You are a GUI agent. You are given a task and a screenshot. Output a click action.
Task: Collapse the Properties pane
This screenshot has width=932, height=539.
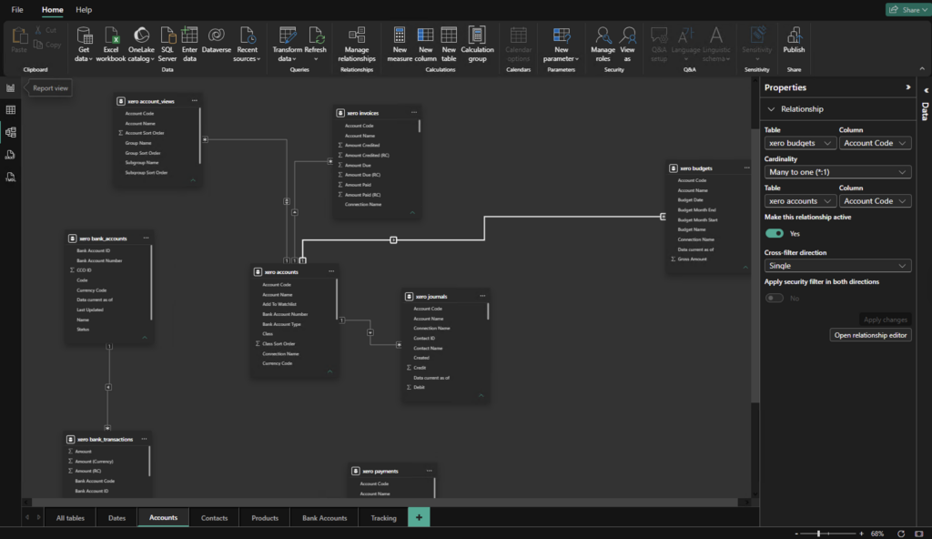pyautogui.click(x=907, y=87)
